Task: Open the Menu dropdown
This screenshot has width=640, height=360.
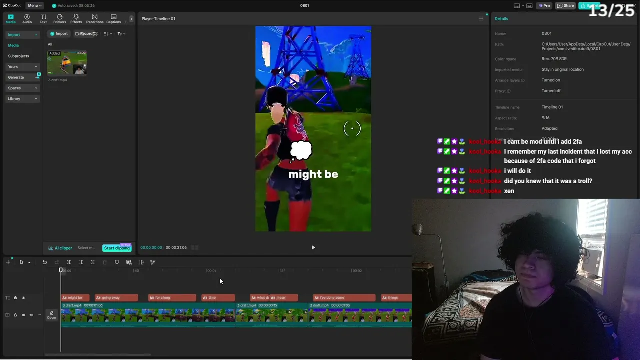Action: click(35, 5)
